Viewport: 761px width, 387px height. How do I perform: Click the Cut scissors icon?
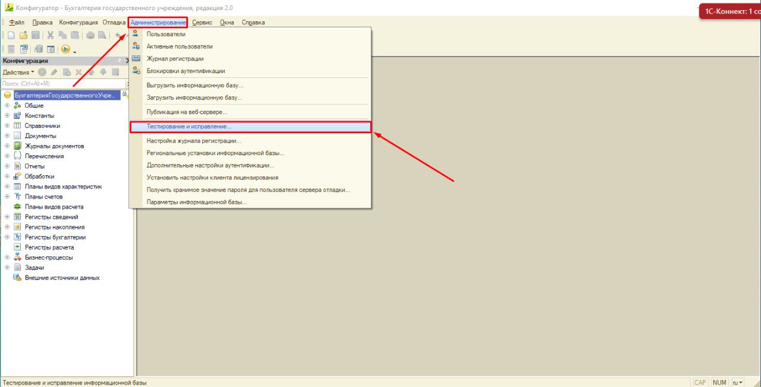51,35
